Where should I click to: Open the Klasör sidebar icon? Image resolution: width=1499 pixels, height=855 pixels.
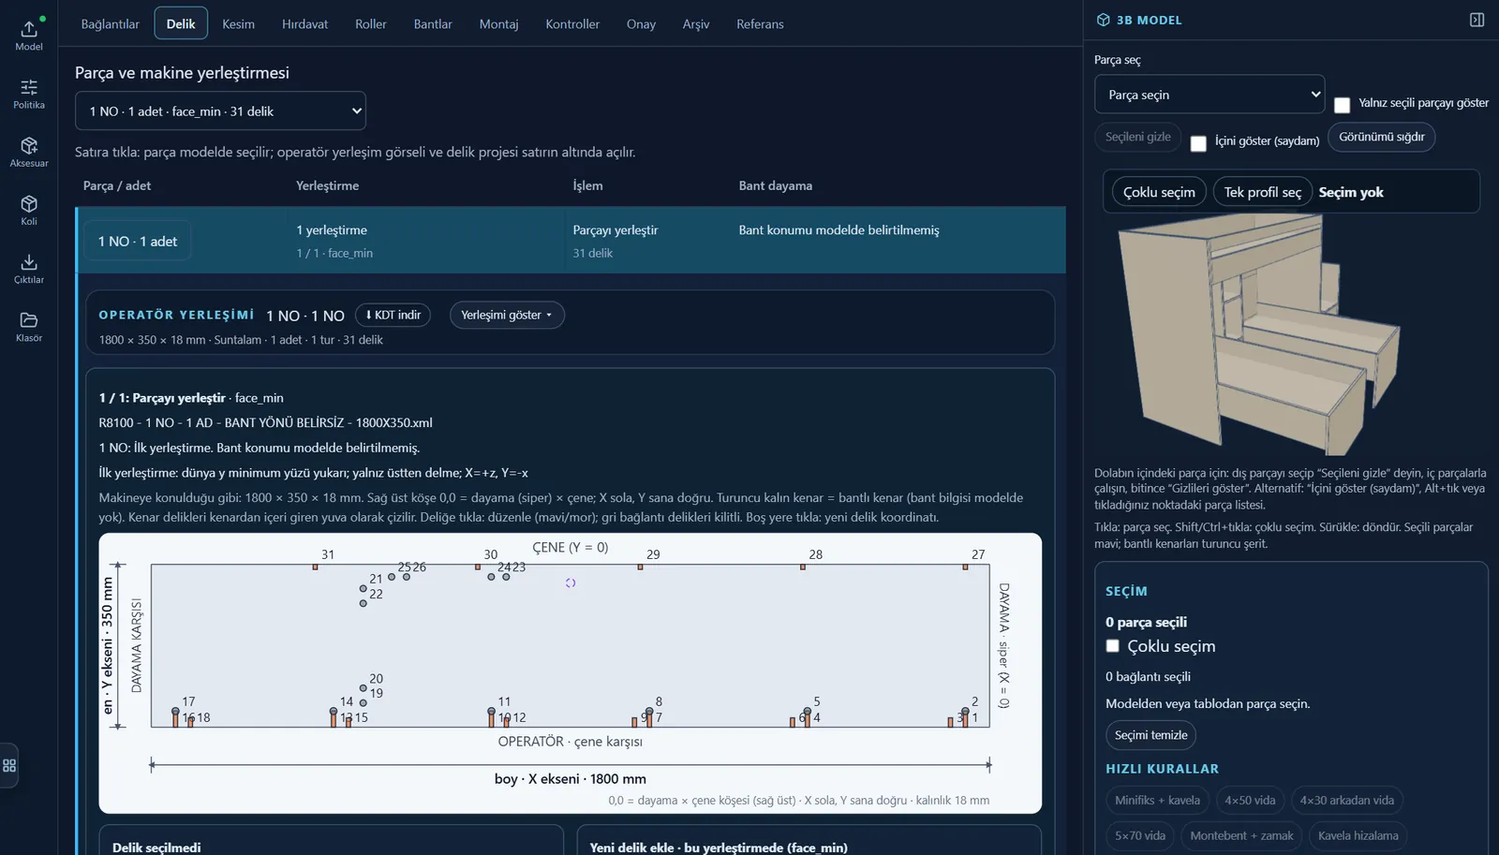tap(29, 327)
